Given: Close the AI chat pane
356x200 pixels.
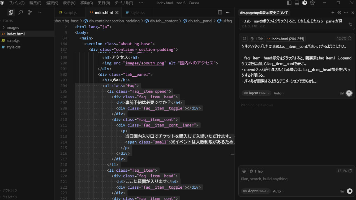Looking at the screenshot, I should pos(353,12).
